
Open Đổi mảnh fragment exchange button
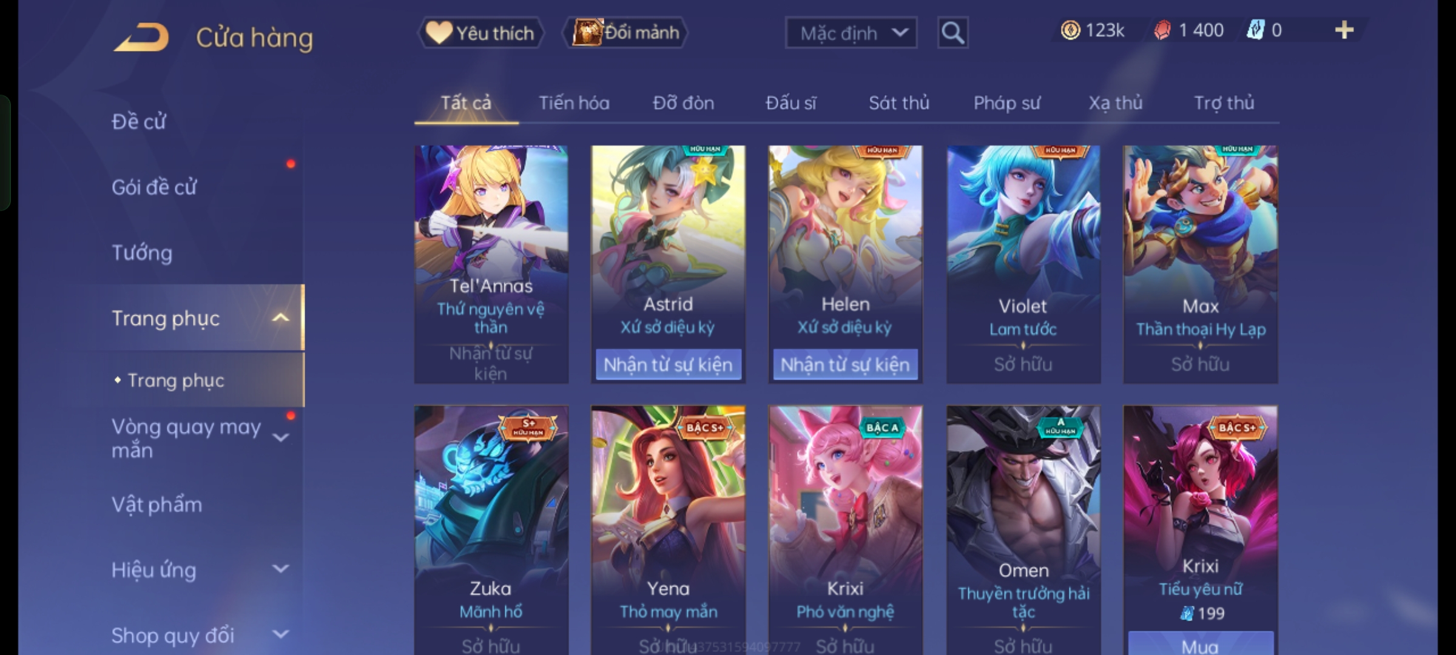click(625, 33)
